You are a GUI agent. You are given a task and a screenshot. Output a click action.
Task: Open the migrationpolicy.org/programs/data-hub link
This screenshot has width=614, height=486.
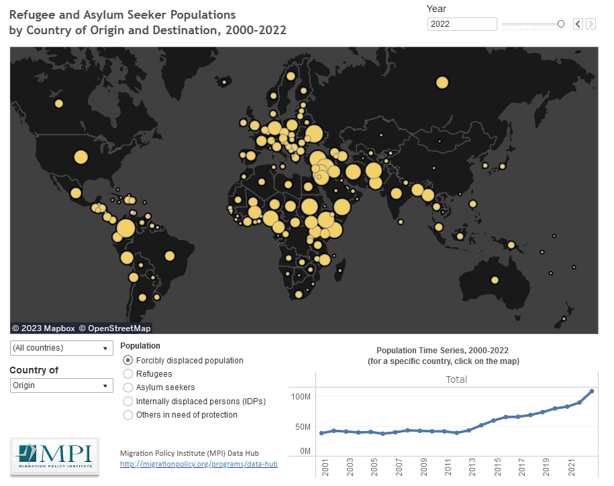coord(199,464)
